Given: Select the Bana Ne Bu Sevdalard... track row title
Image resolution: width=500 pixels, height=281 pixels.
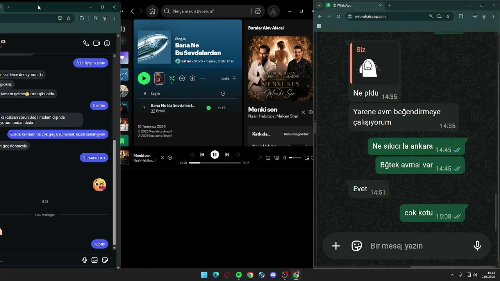Looking at the screenshot, I should point(173,105).
